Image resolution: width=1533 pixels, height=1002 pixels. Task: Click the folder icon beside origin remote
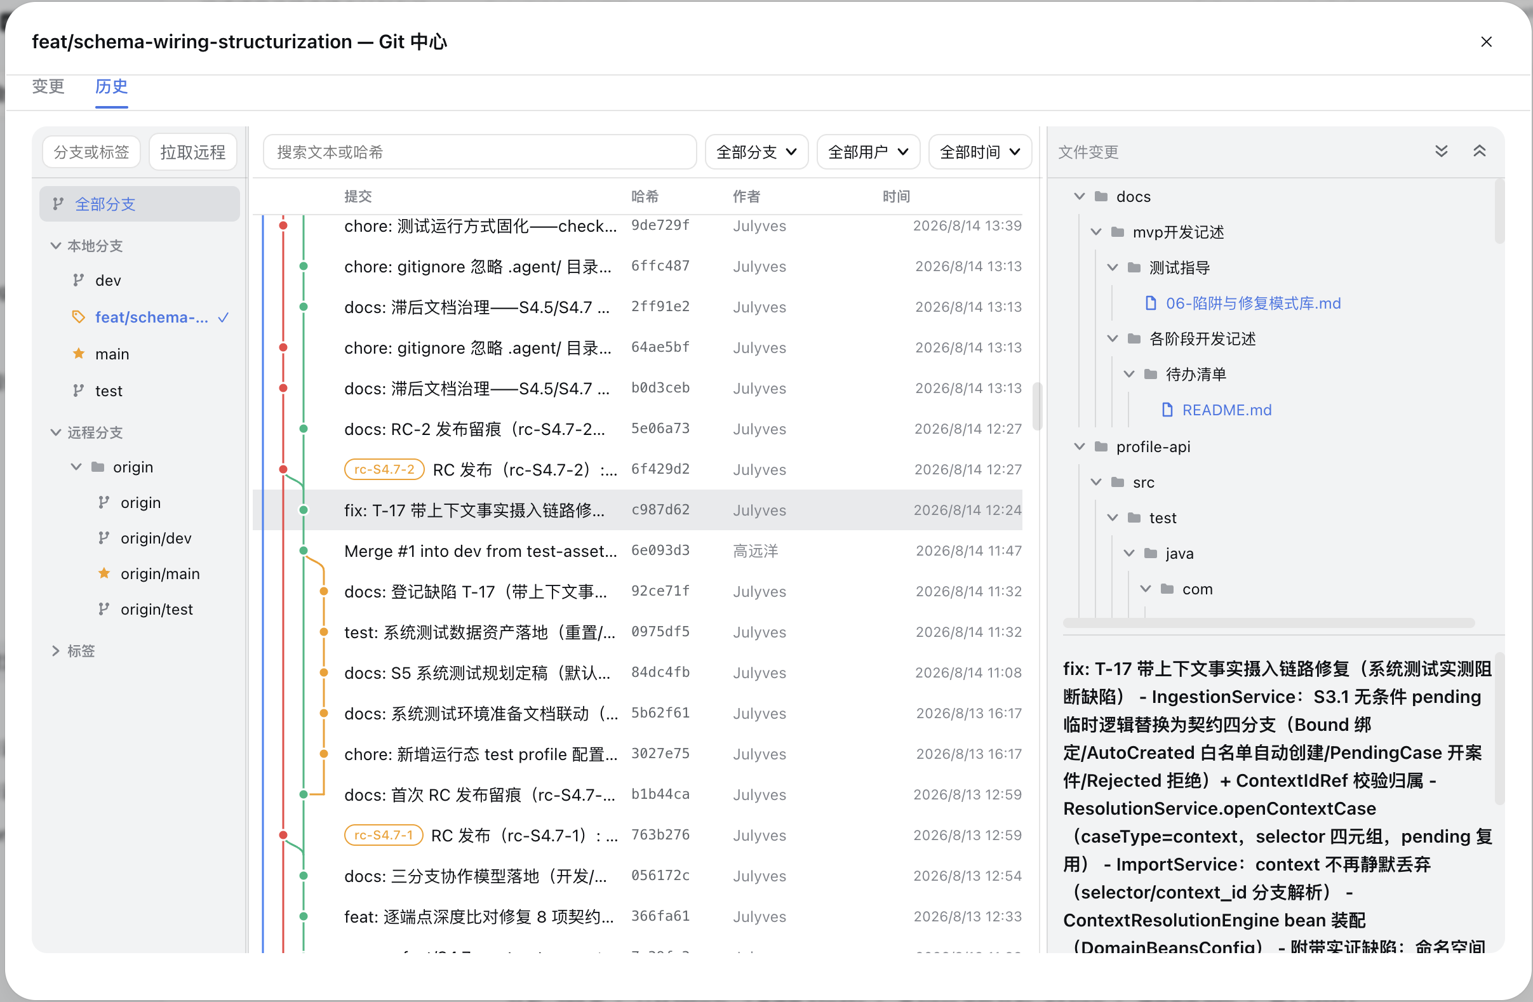[98, 467]
